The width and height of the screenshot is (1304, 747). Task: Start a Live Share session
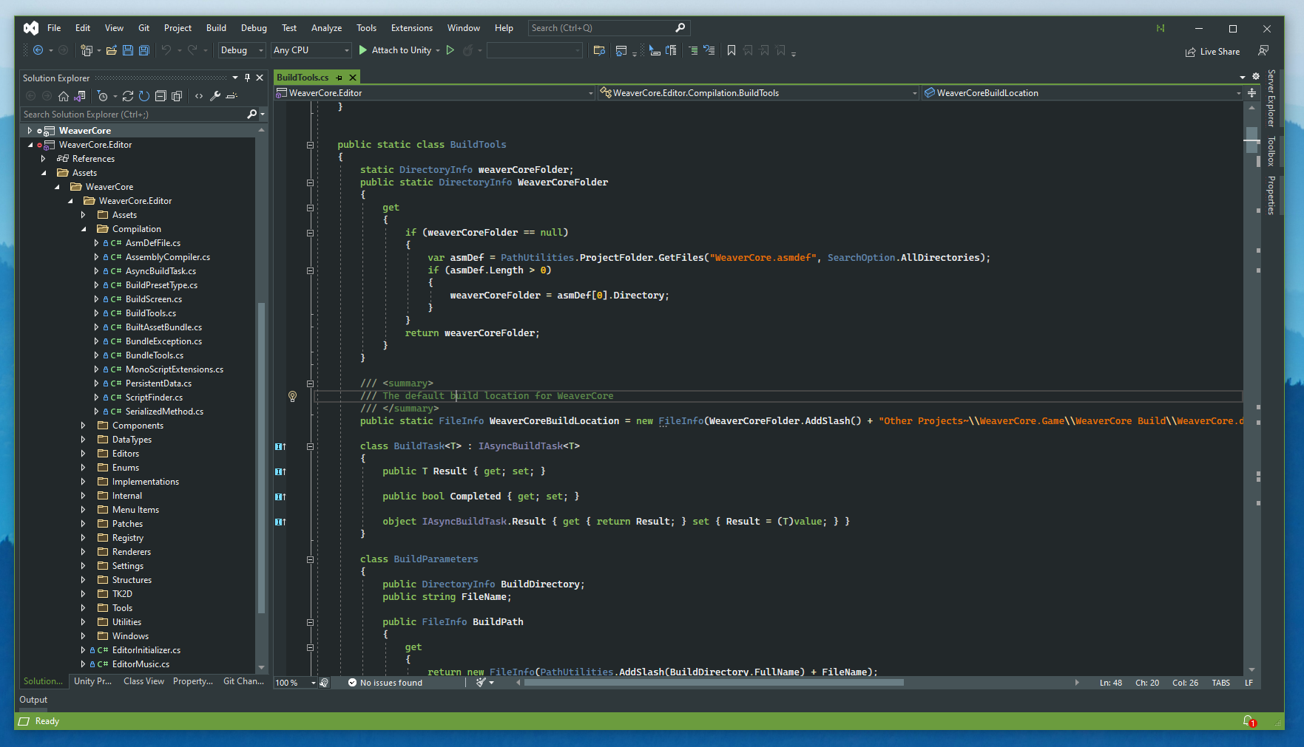pos(1212,51)
